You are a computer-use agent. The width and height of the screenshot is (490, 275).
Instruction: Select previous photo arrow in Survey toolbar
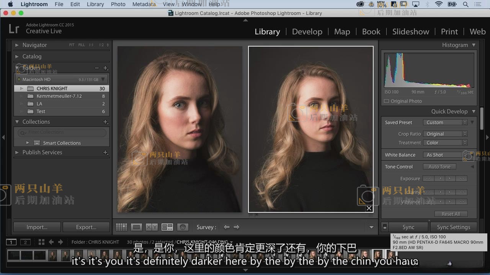(x=227, y=227)
